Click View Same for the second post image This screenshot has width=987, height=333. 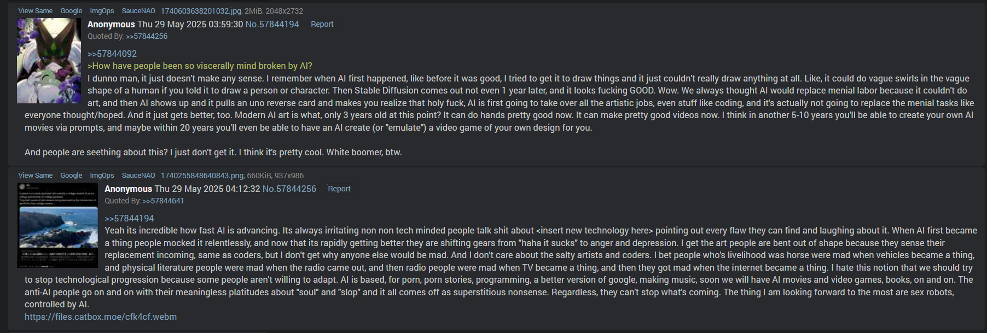point(35,176)
